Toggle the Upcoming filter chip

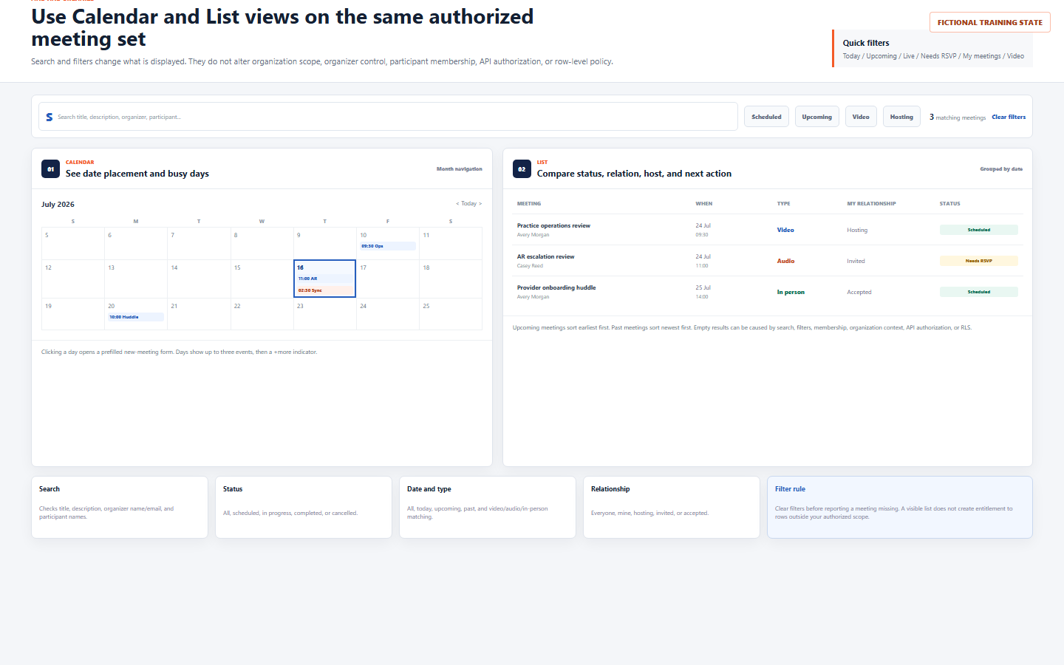(x=816, y=117)
